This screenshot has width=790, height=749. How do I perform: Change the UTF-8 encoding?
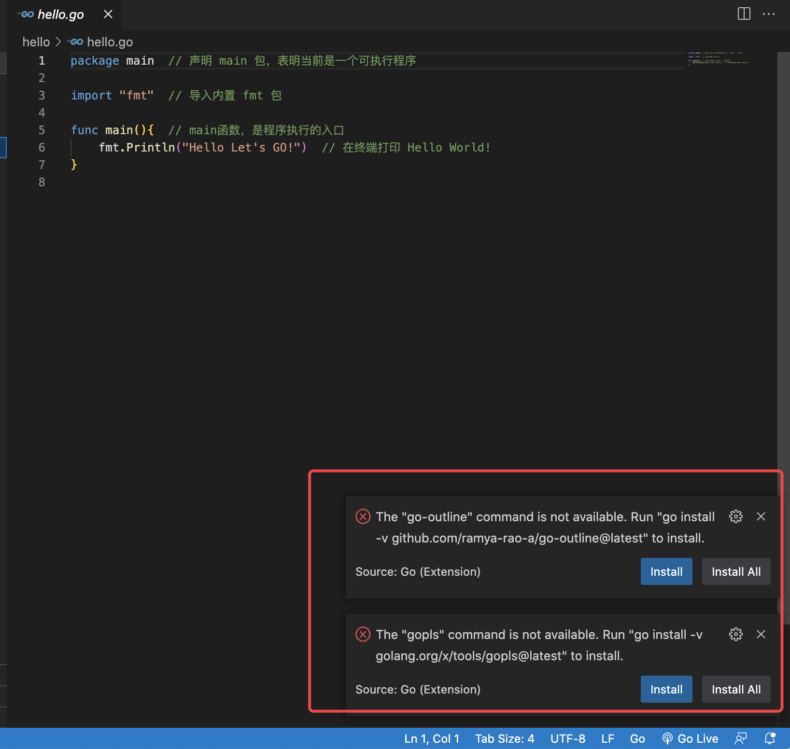568,738
